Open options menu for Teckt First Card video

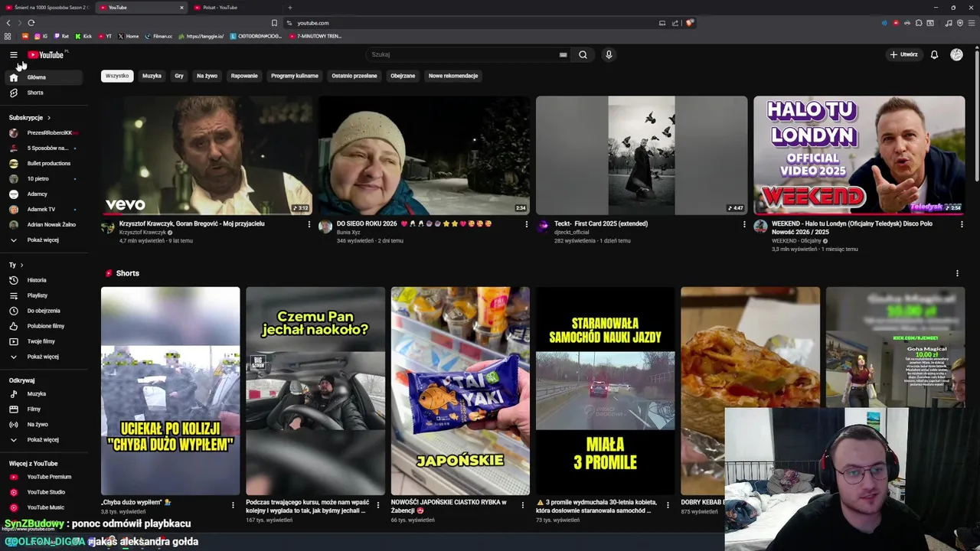[x=744, y=224]
